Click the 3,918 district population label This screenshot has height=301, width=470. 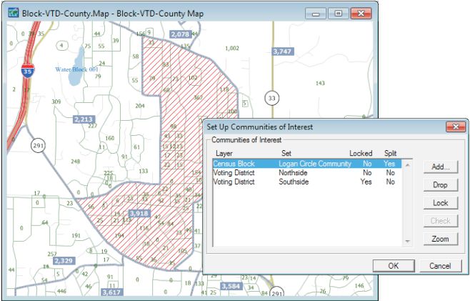point(137,214)
